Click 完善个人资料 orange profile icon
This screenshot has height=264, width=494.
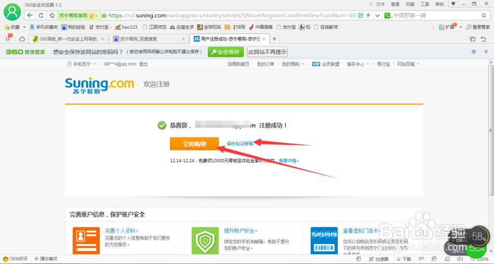[x=86, y=241]
